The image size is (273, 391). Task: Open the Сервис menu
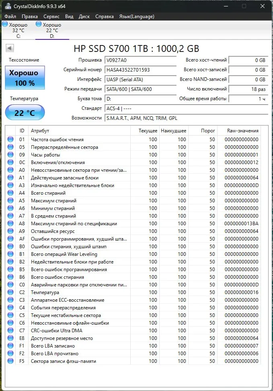51,16
